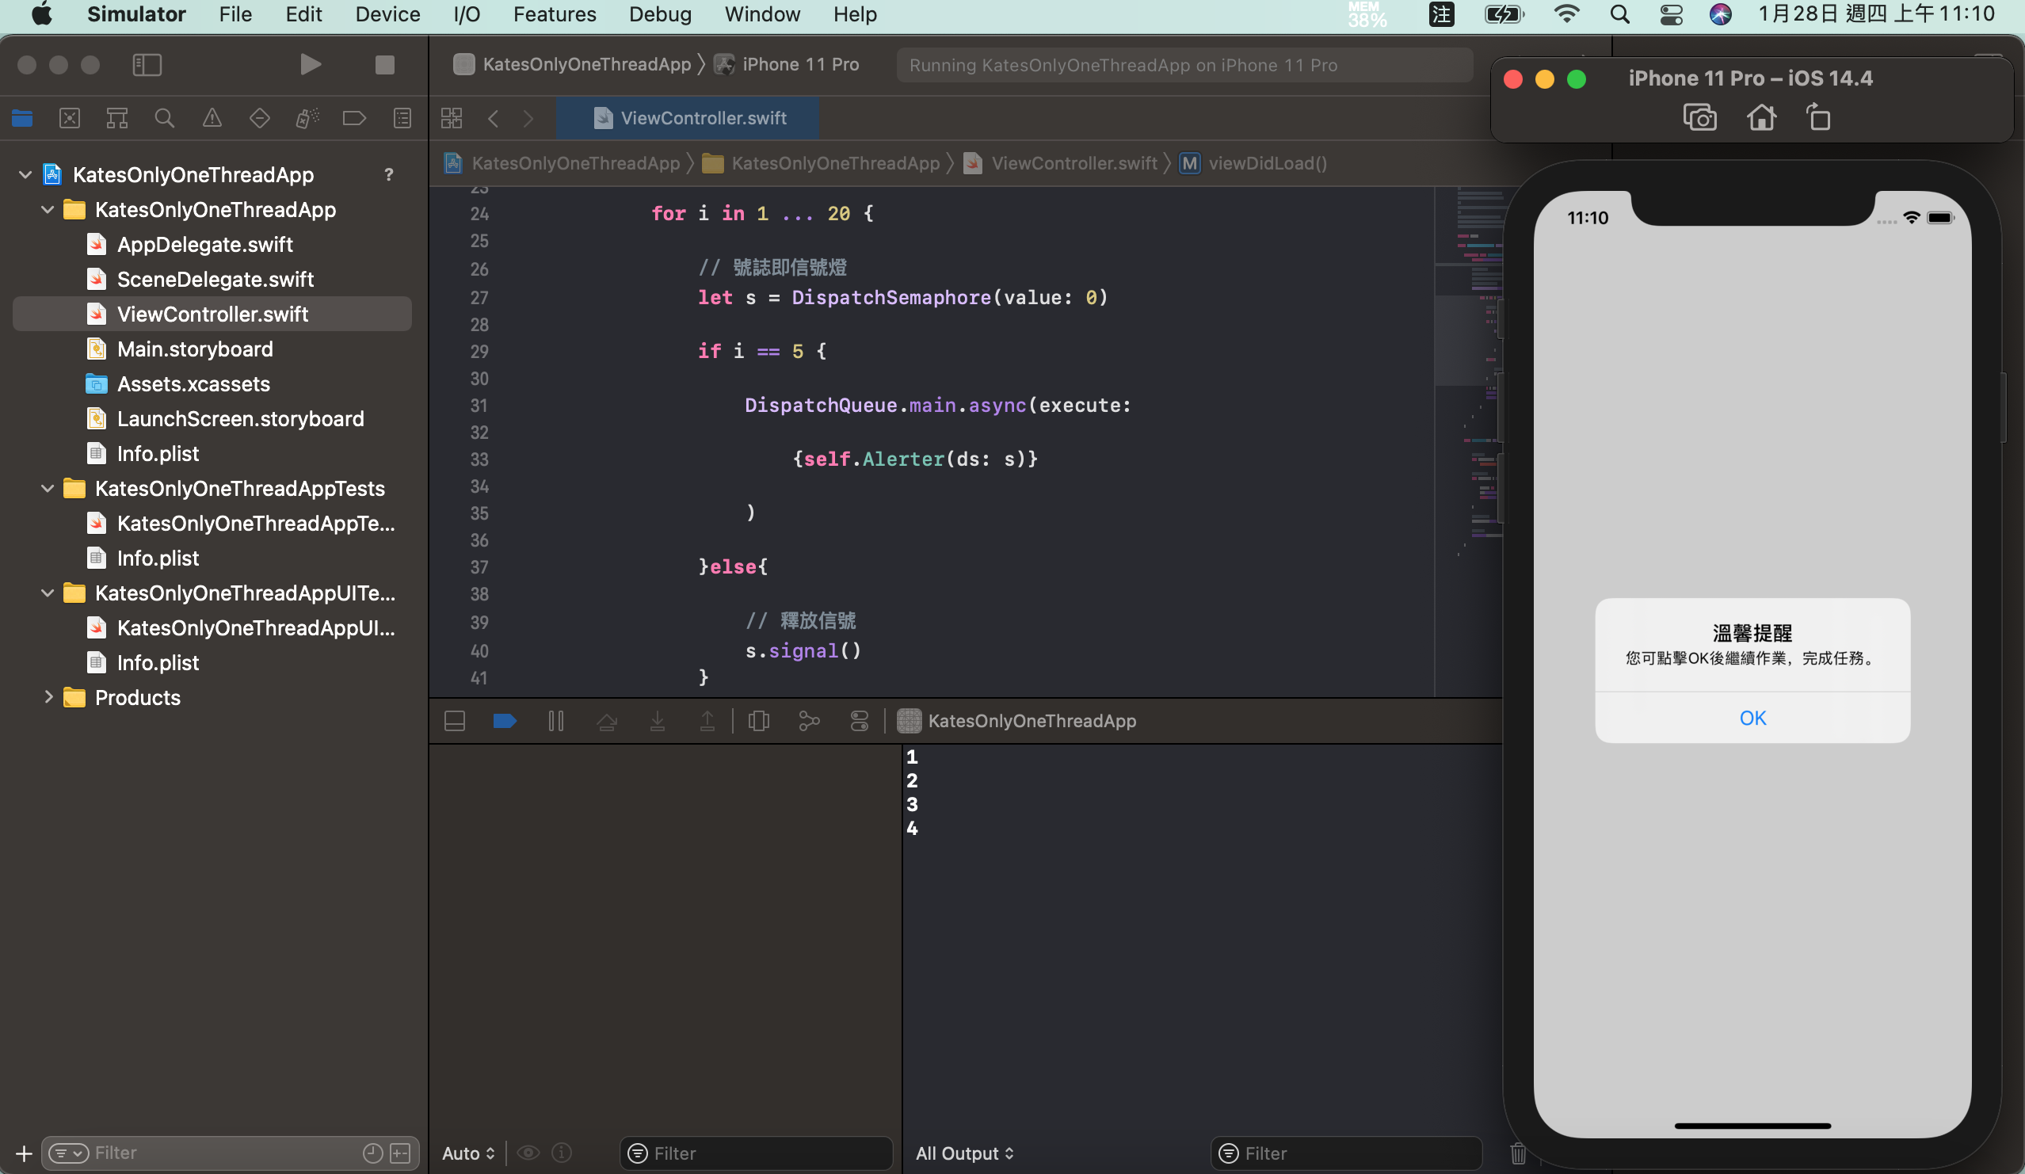Collapse the KatesOnlyOneThreadAppTests folder
Image resolution: width=2025 pixels, height=1174 pixels.
pos(48,489)
